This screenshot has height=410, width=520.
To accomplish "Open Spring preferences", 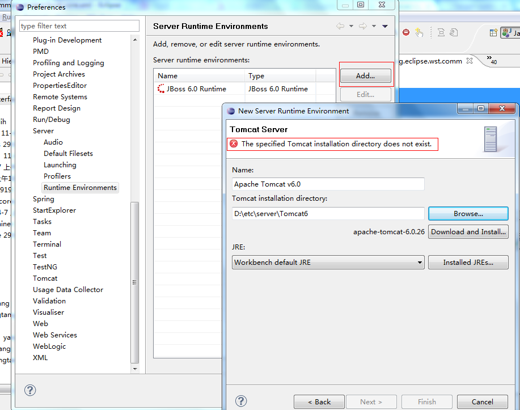I will point(44,199).
